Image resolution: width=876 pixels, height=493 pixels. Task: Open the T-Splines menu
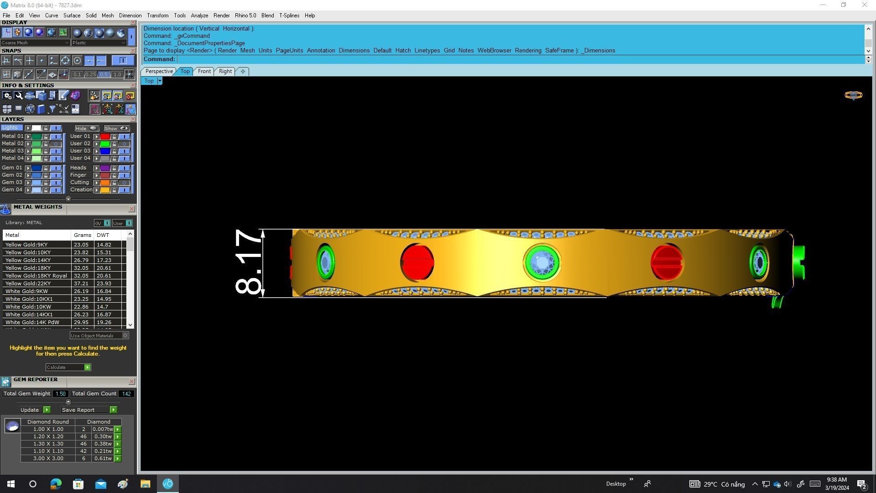pos(289,16)
